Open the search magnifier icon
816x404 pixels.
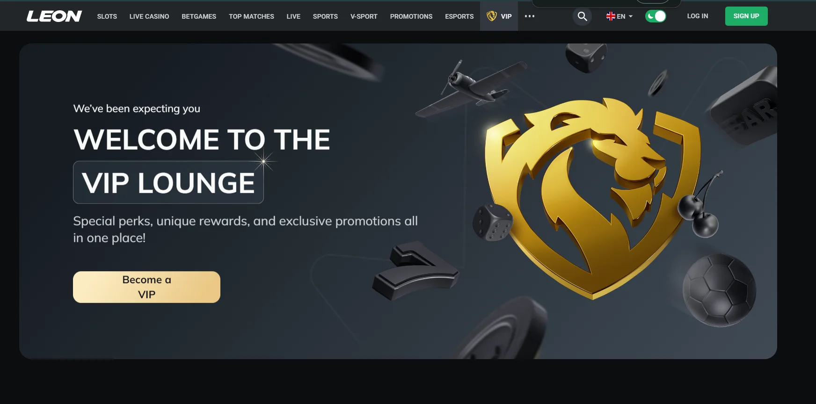(582, 16)
